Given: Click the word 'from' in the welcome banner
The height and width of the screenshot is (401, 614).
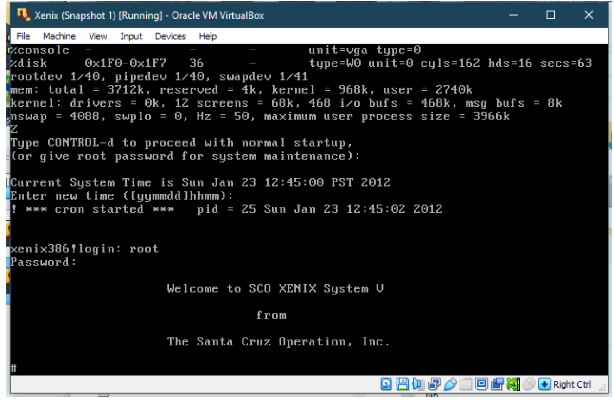Looking at the screenshot, I should [x=271, y=315].
